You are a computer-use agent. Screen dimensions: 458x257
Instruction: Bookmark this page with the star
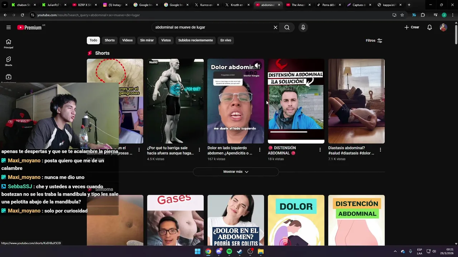pos(402,15)
